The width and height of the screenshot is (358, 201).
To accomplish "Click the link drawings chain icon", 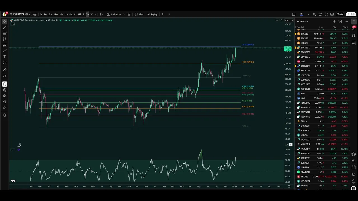I will tap(4, 107).
